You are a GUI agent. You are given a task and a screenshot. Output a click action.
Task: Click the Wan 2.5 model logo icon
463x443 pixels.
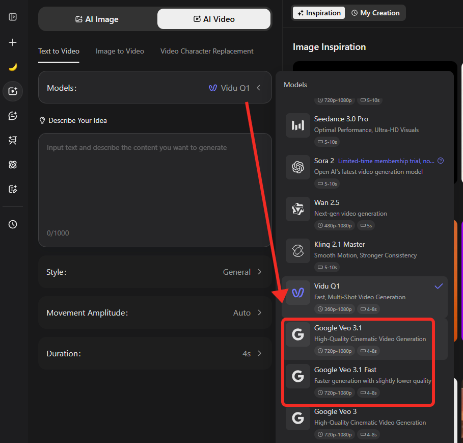297,209
